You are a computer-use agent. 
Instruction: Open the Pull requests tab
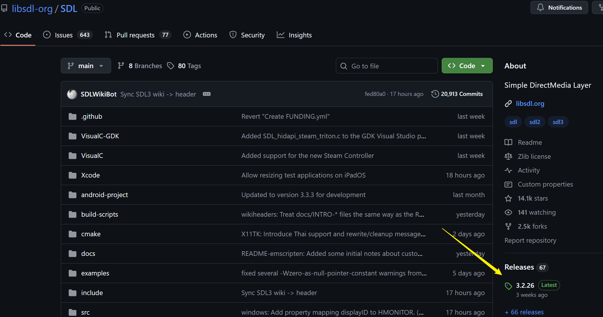(135, 35)
